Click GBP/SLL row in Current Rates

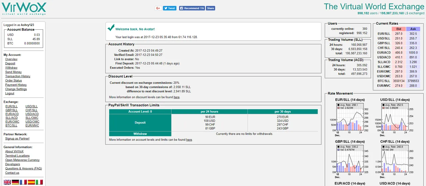click(398, 43)
